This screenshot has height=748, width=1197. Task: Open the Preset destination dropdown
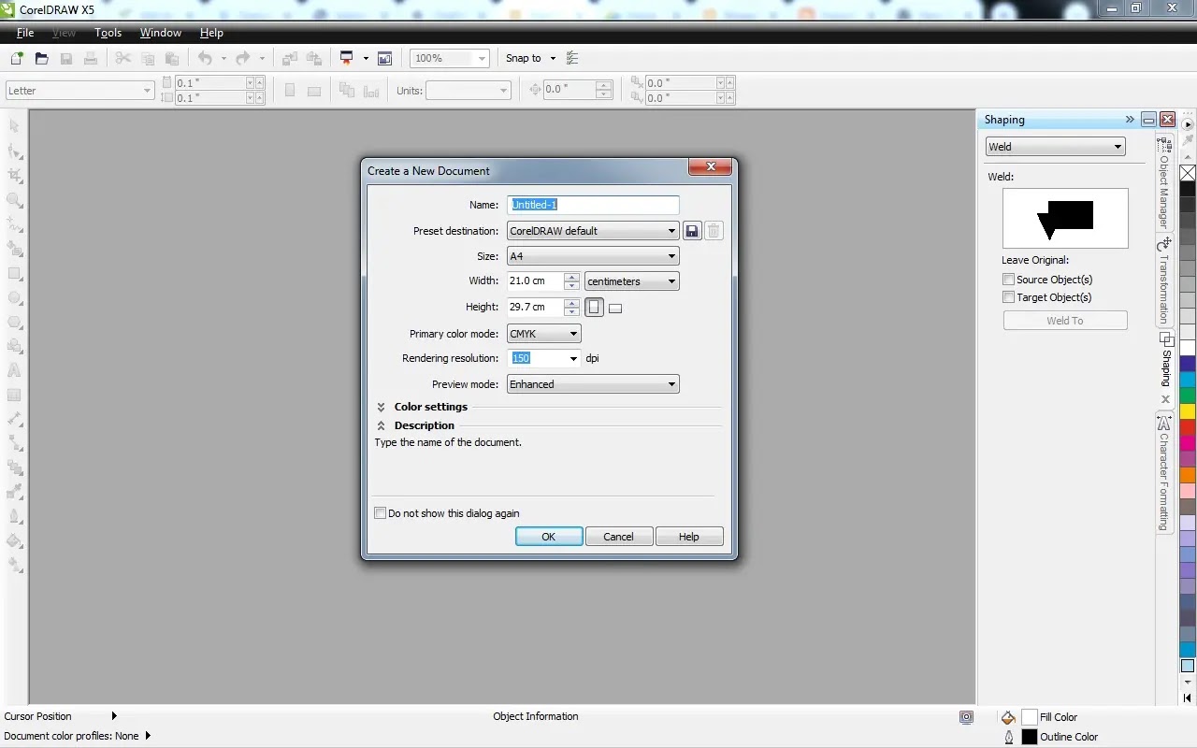(x=593, y=231)
